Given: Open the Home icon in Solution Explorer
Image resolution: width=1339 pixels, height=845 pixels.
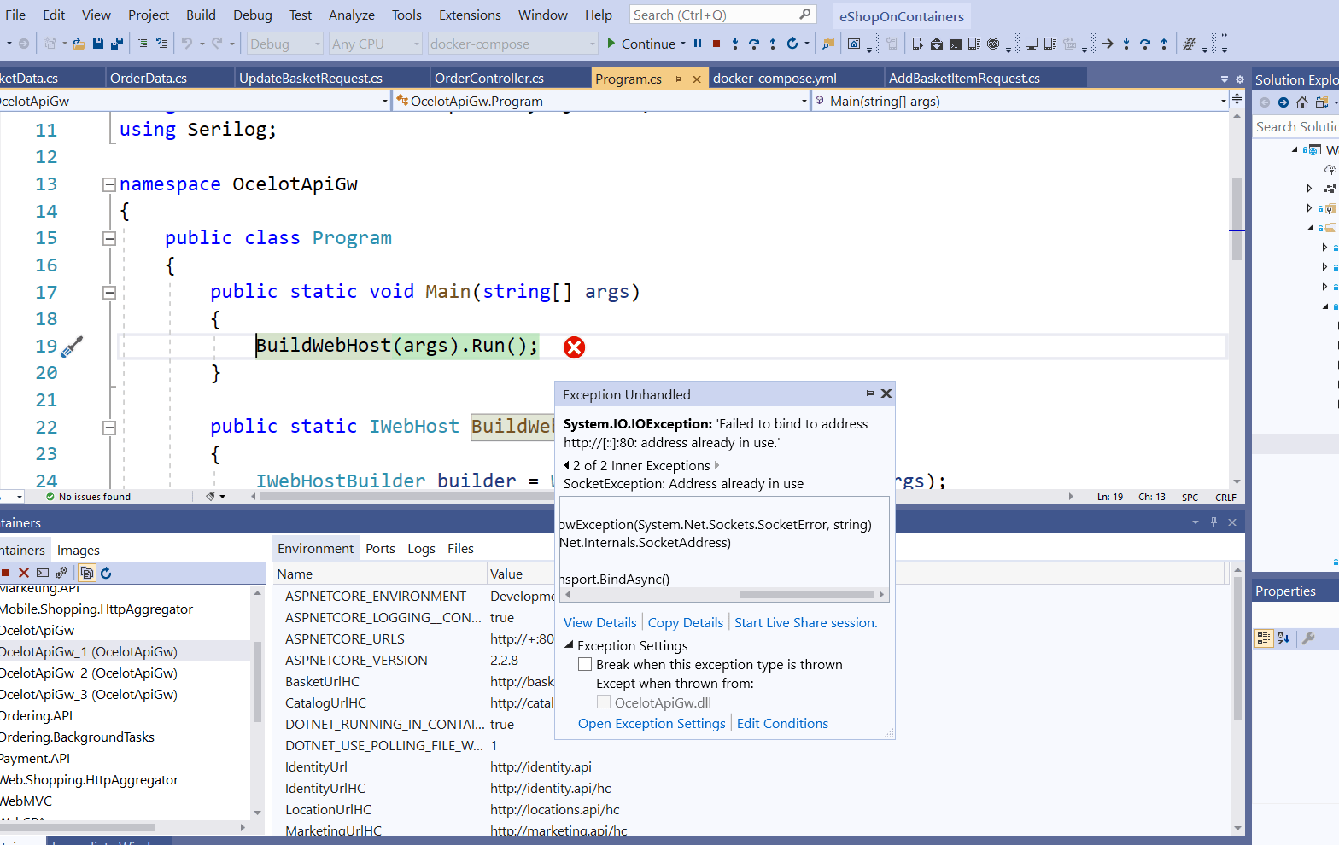Looking at the screenshot, I should coord(1302,102).
